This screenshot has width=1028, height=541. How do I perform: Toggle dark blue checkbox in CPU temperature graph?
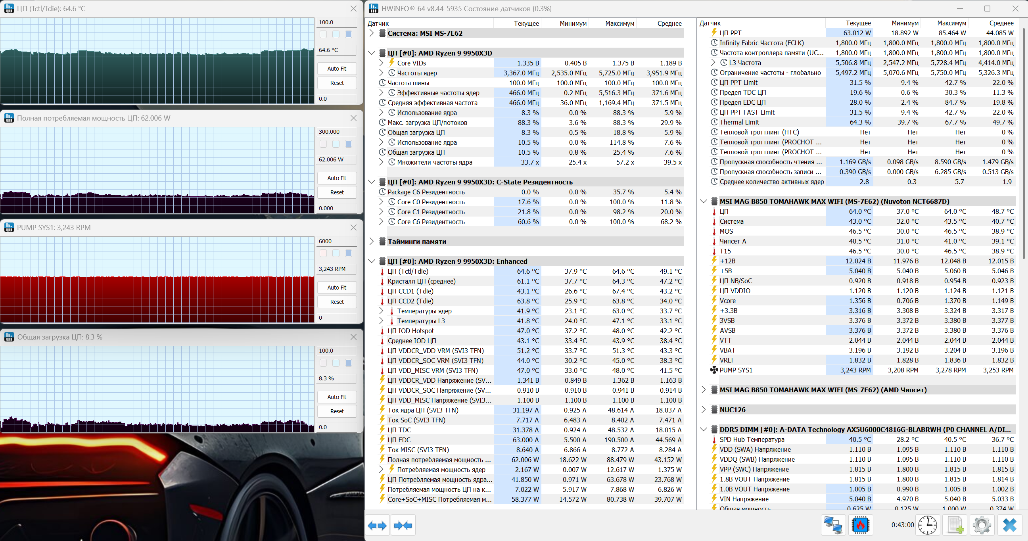348,35
